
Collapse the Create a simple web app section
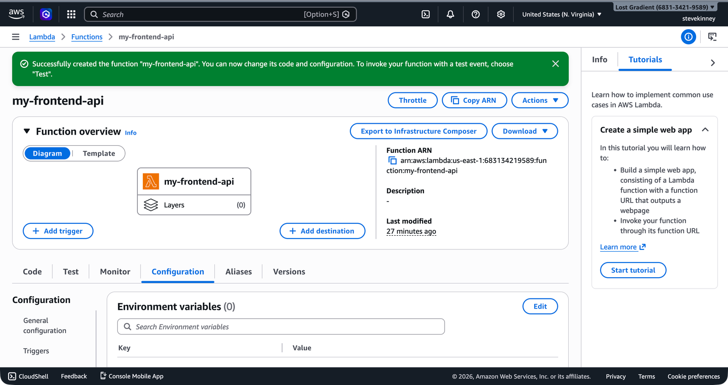[705, 130]
